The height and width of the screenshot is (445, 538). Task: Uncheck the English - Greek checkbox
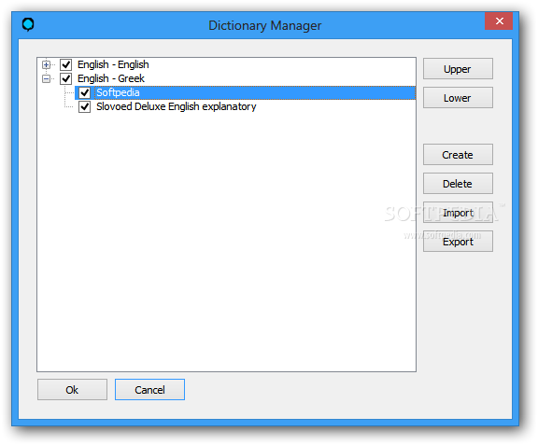pos(66,78)
